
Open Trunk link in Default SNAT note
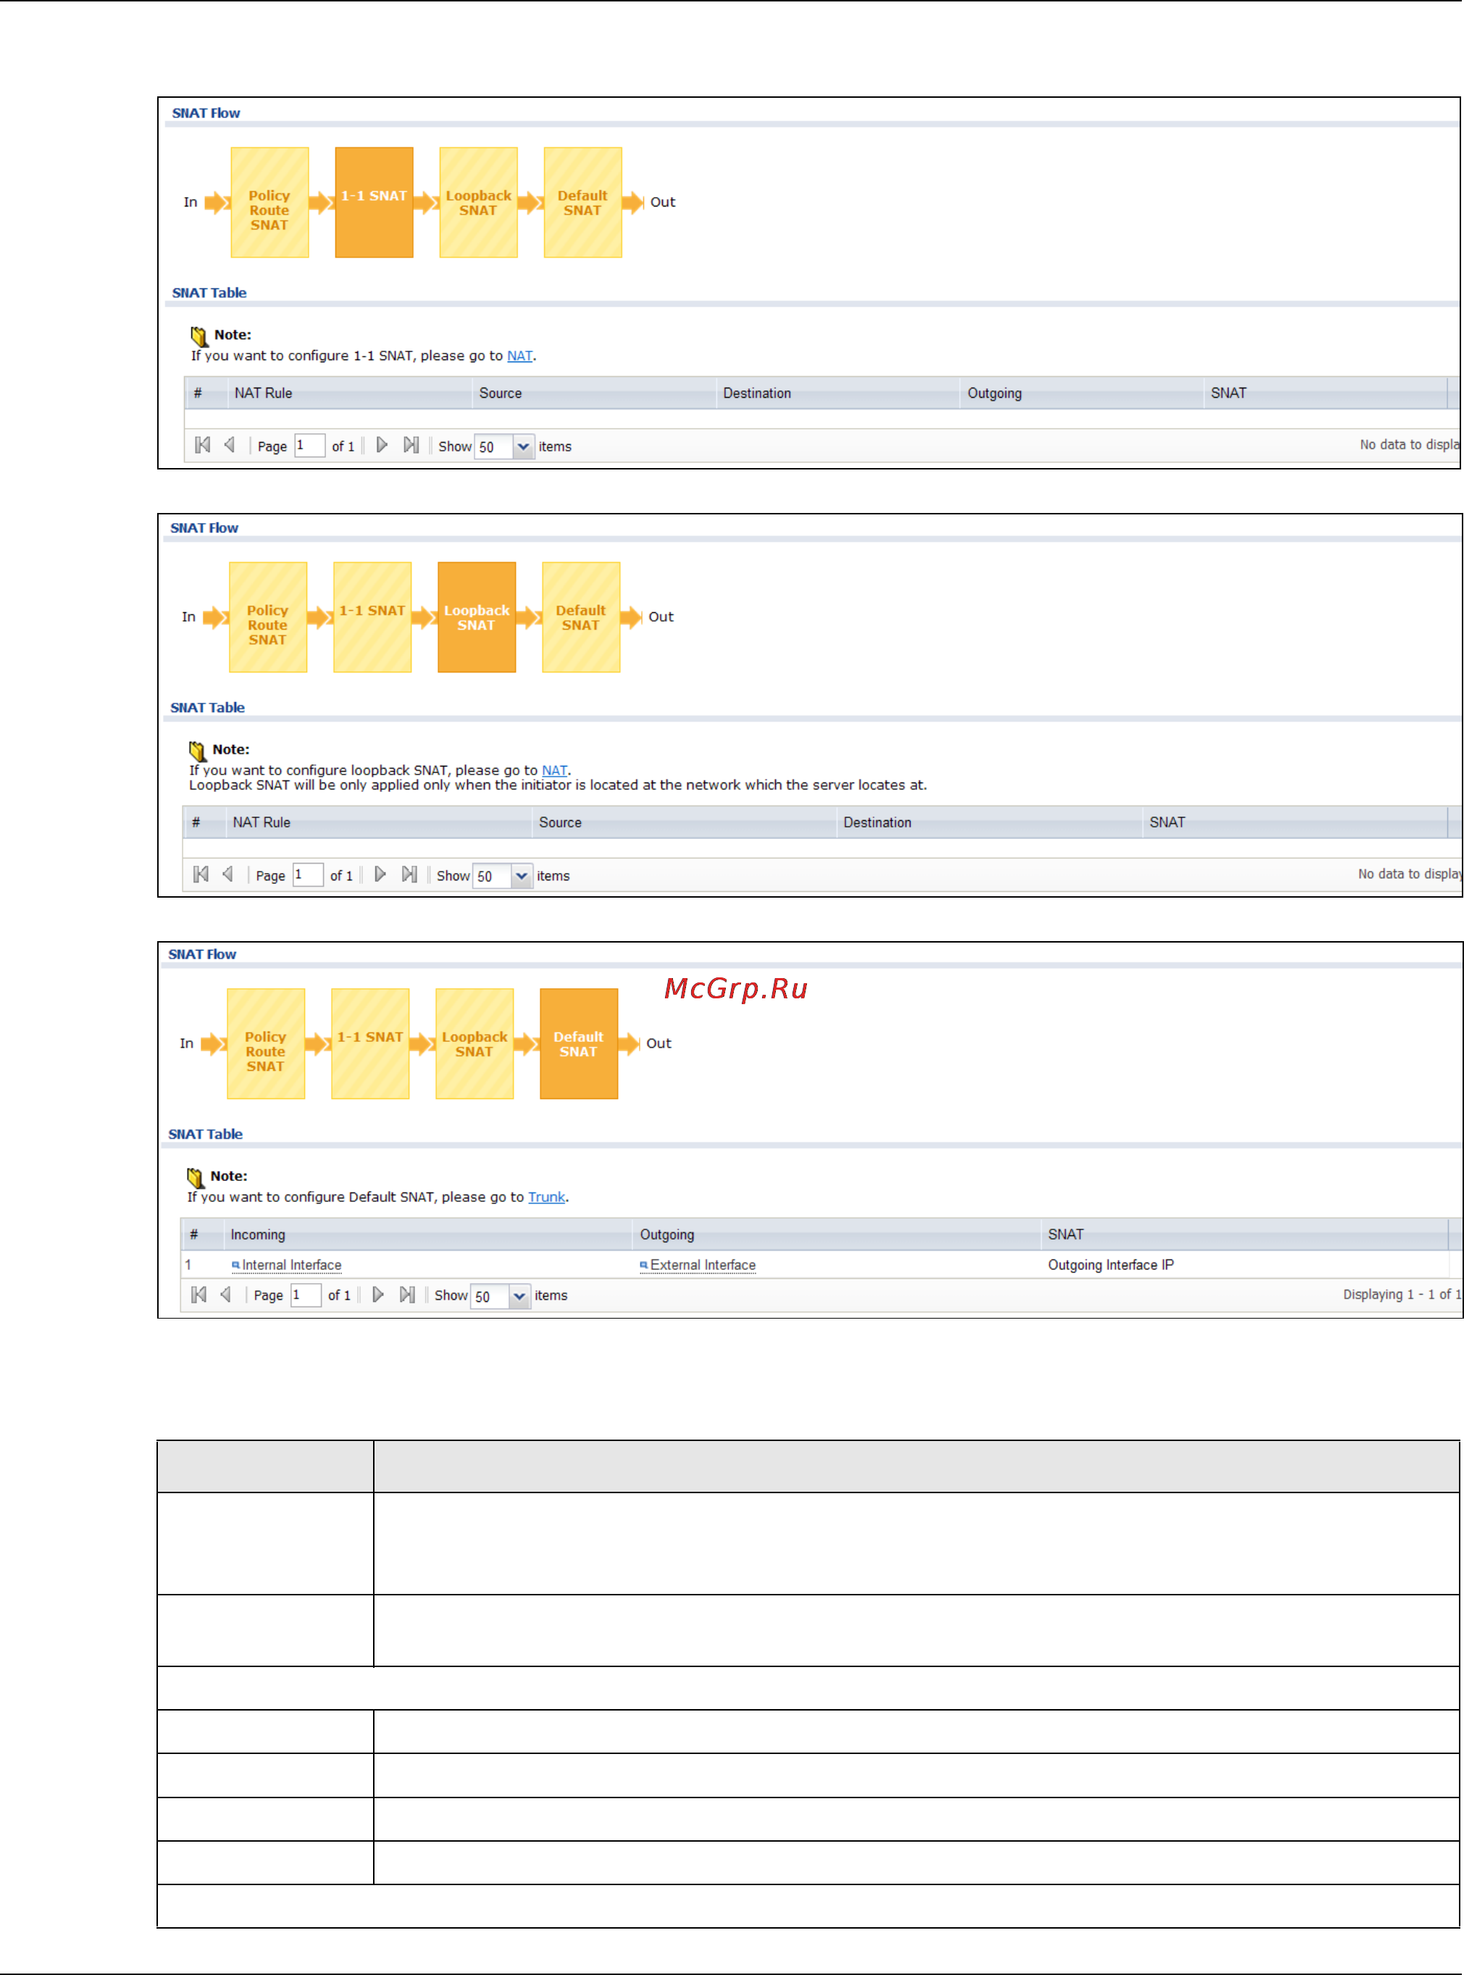(547, 1197)
